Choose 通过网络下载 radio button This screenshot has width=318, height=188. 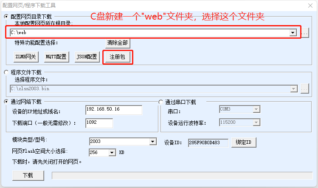coord(6,102)
